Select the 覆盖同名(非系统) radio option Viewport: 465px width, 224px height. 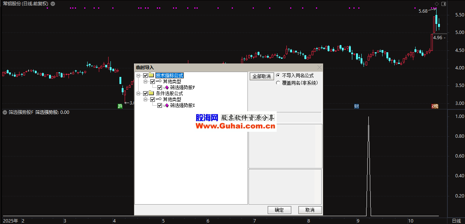278,83
